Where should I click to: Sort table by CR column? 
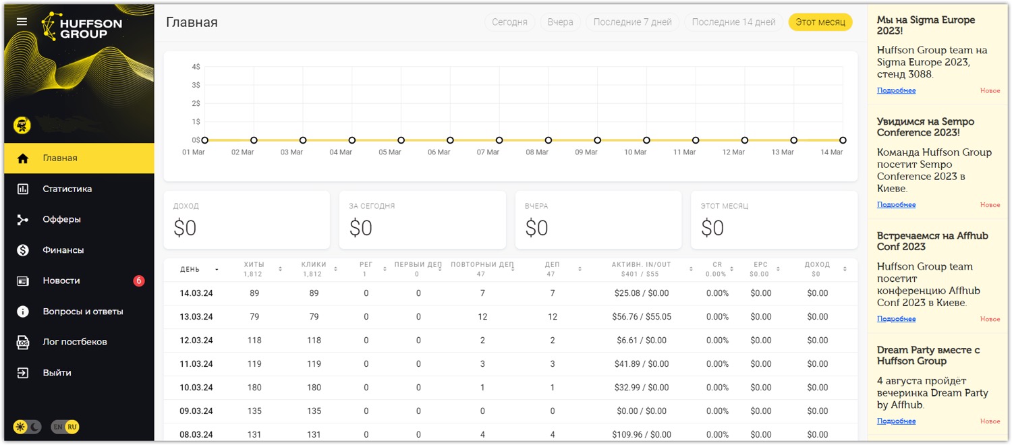coord(733,269)
